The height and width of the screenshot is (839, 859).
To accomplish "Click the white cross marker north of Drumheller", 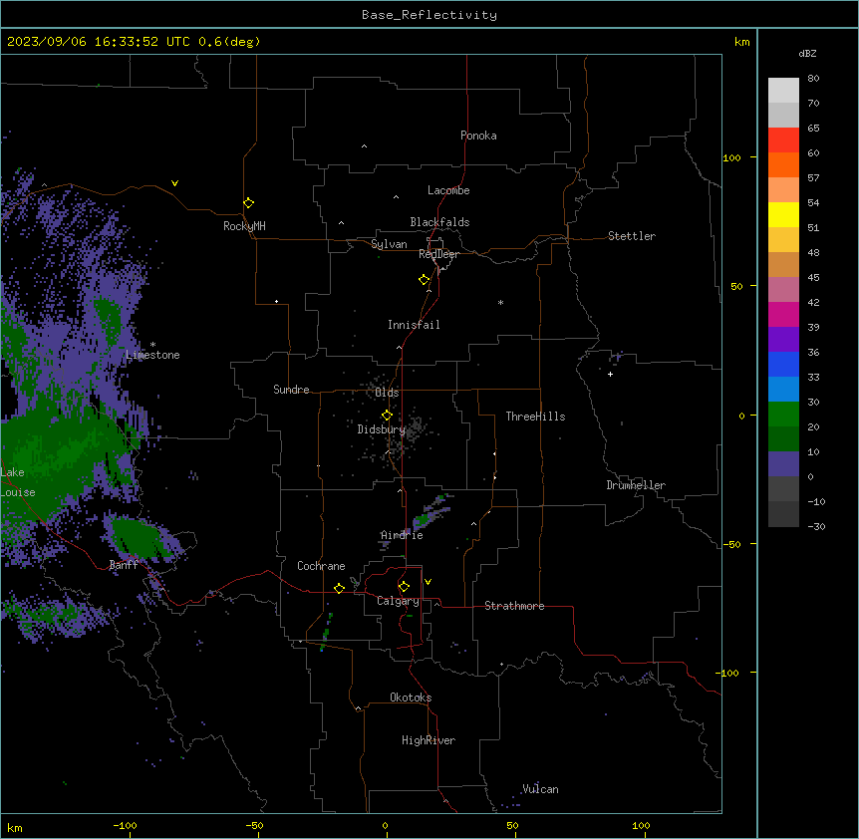I will [610, 374].
